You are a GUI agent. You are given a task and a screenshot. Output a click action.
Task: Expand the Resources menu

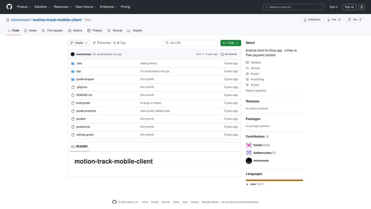(x=63, y=7)
